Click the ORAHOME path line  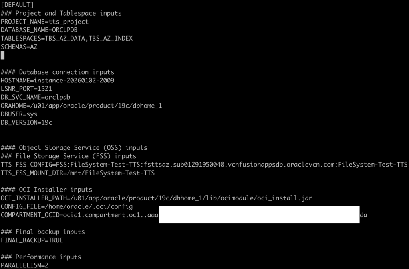click(x=81, y=106)
